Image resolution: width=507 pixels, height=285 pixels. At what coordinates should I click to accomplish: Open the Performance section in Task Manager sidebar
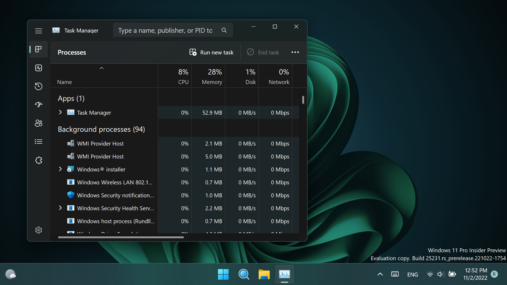coord(38,68)
